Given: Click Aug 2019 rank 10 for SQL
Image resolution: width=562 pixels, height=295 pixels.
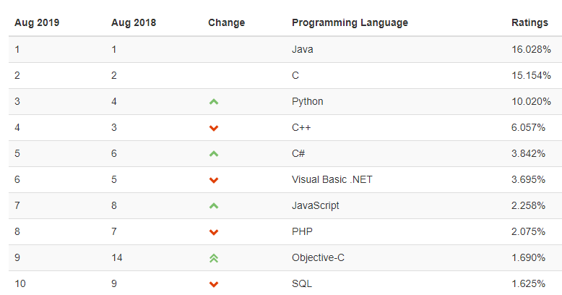Looking at the screenshot, I should click(20, 283).
